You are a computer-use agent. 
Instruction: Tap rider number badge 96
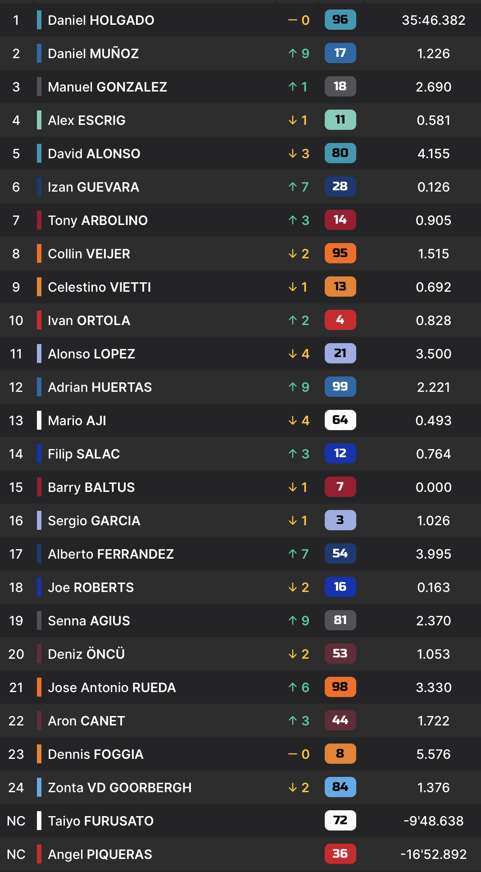coord(340,20)
